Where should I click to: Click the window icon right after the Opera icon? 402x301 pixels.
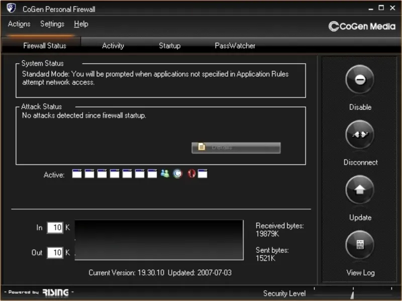click(x=203, y=174)
